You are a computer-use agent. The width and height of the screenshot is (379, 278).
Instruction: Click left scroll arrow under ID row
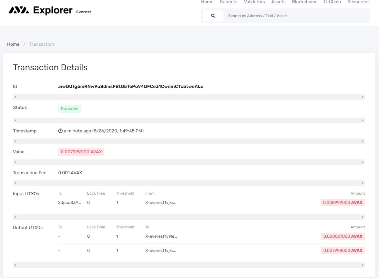pos(15,97)
